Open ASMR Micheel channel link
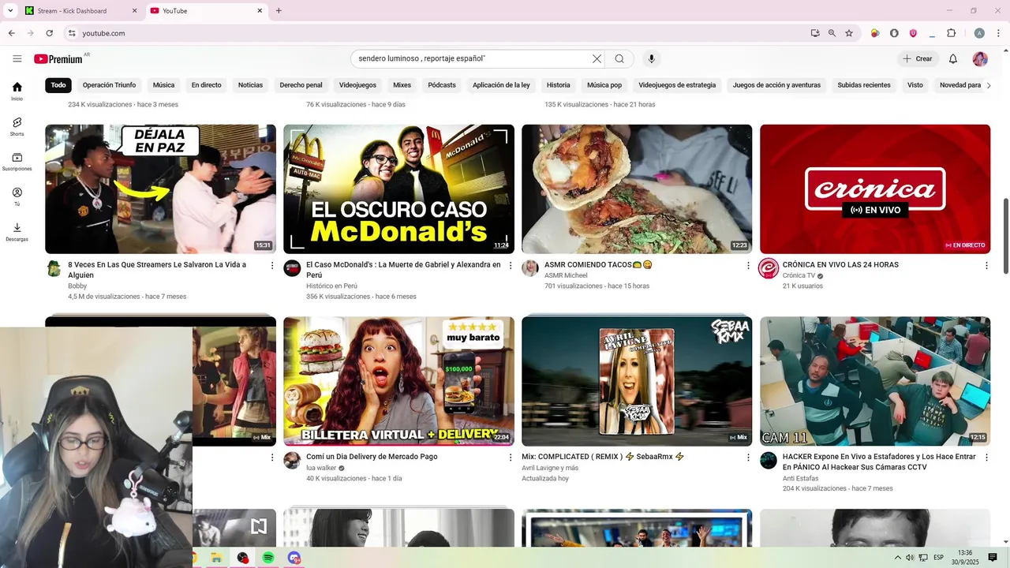The height and width of the screenshot is (568, 1010). 566,275
